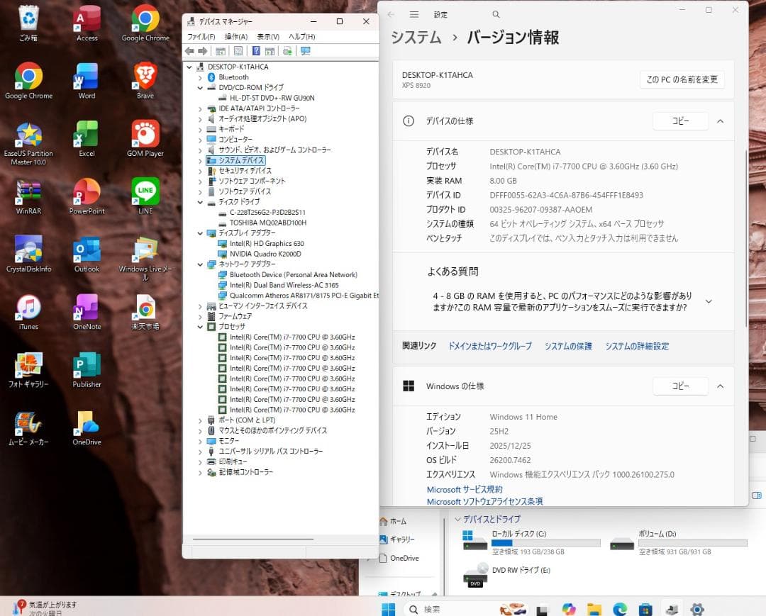Open the 表示(V) menu in Device Manager
Viewport: 766px width, 616px height.
click(x=268, y=36)
